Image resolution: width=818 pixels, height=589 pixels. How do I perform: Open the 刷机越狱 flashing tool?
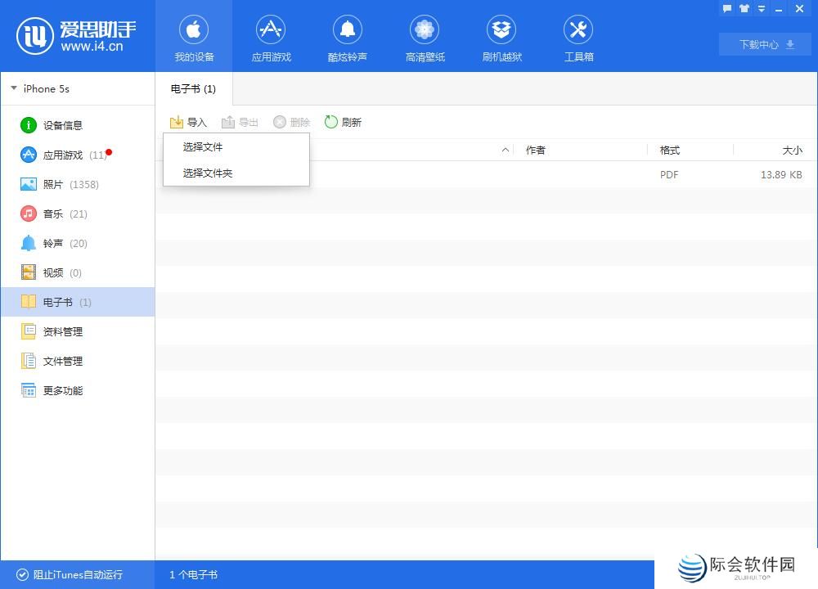pyautogui.click(x=501, y=37)
